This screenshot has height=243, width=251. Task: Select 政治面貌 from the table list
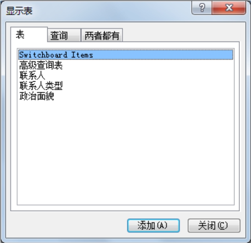[x=126, y=96]
